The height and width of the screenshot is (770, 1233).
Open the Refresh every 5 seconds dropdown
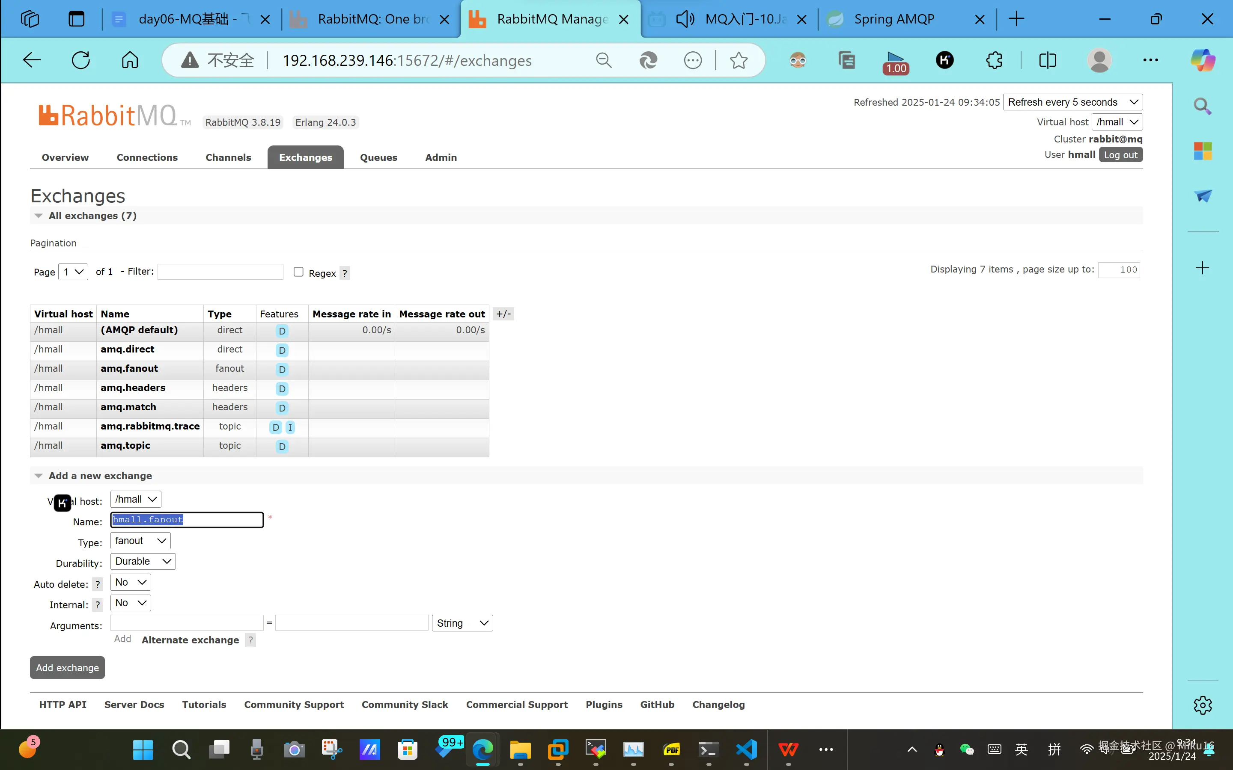click(1072, 102)
